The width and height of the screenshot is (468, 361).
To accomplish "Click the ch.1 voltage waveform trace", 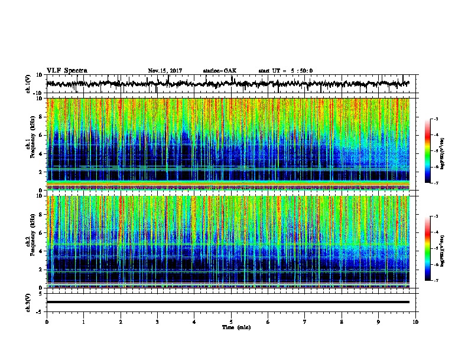I will (x=227, y=84).
